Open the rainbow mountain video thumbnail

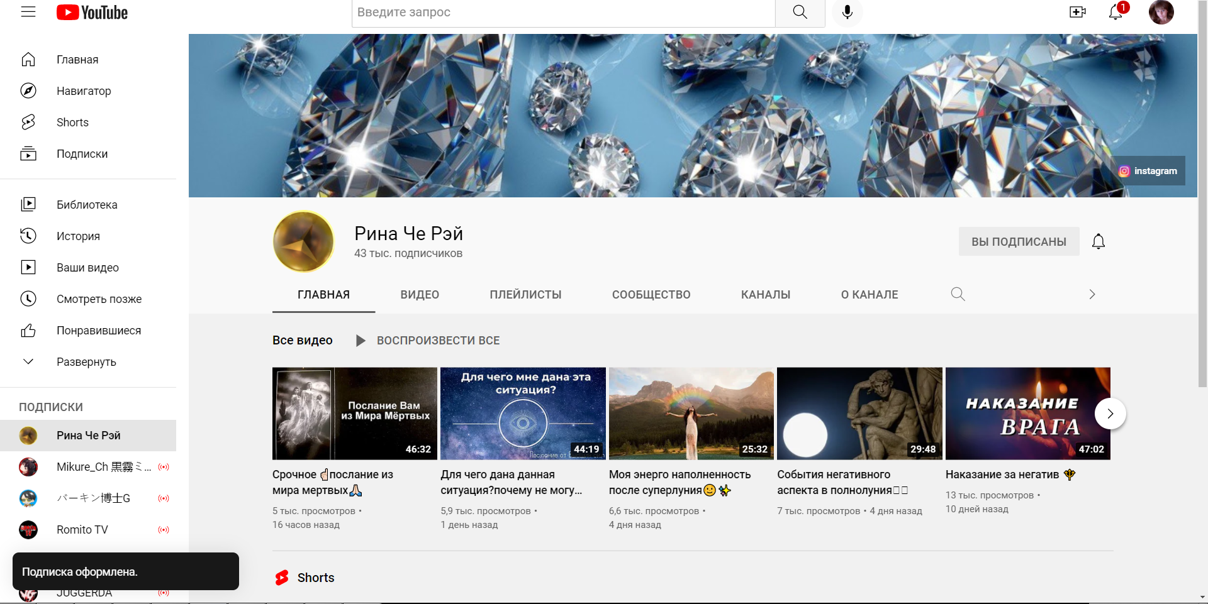pos(691,414)
